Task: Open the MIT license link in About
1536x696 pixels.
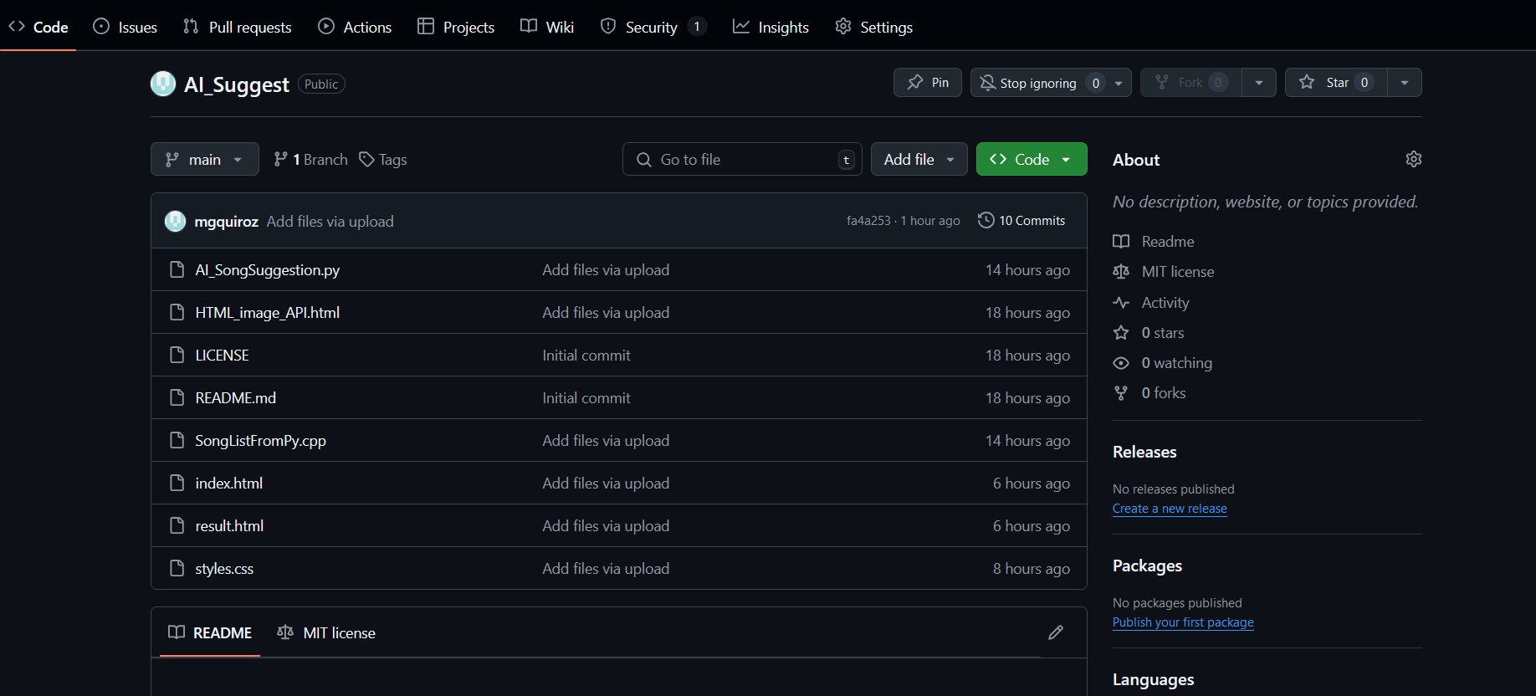Action: pyautogui.click(x=1164, y=272)
